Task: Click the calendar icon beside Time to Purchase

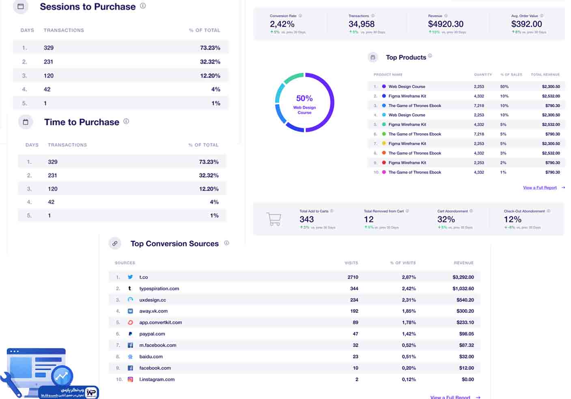Action: tap(26, 122)
